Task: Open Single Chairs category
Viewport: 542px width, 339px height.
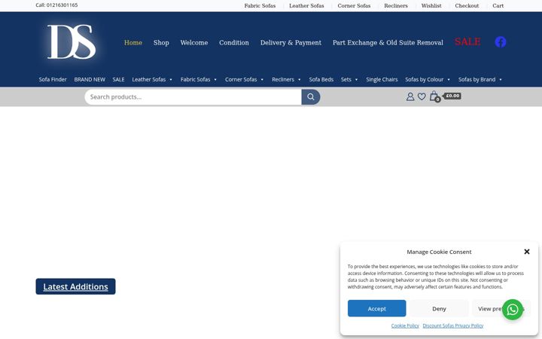Action: tap(382, 79)
